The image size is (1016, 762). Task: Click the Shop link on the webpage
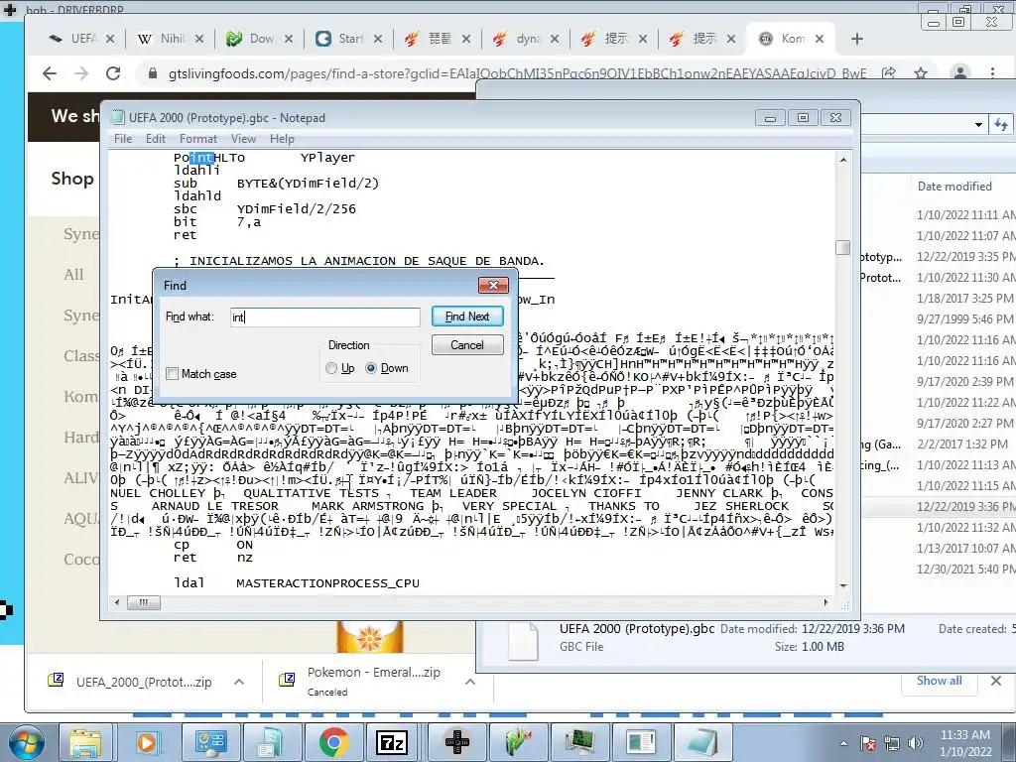coord(72,179)
